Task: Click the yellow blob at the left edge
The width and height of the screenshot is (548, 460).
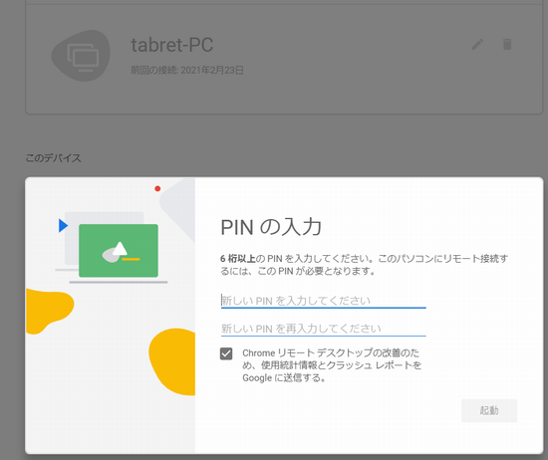Action: point(49,311)
